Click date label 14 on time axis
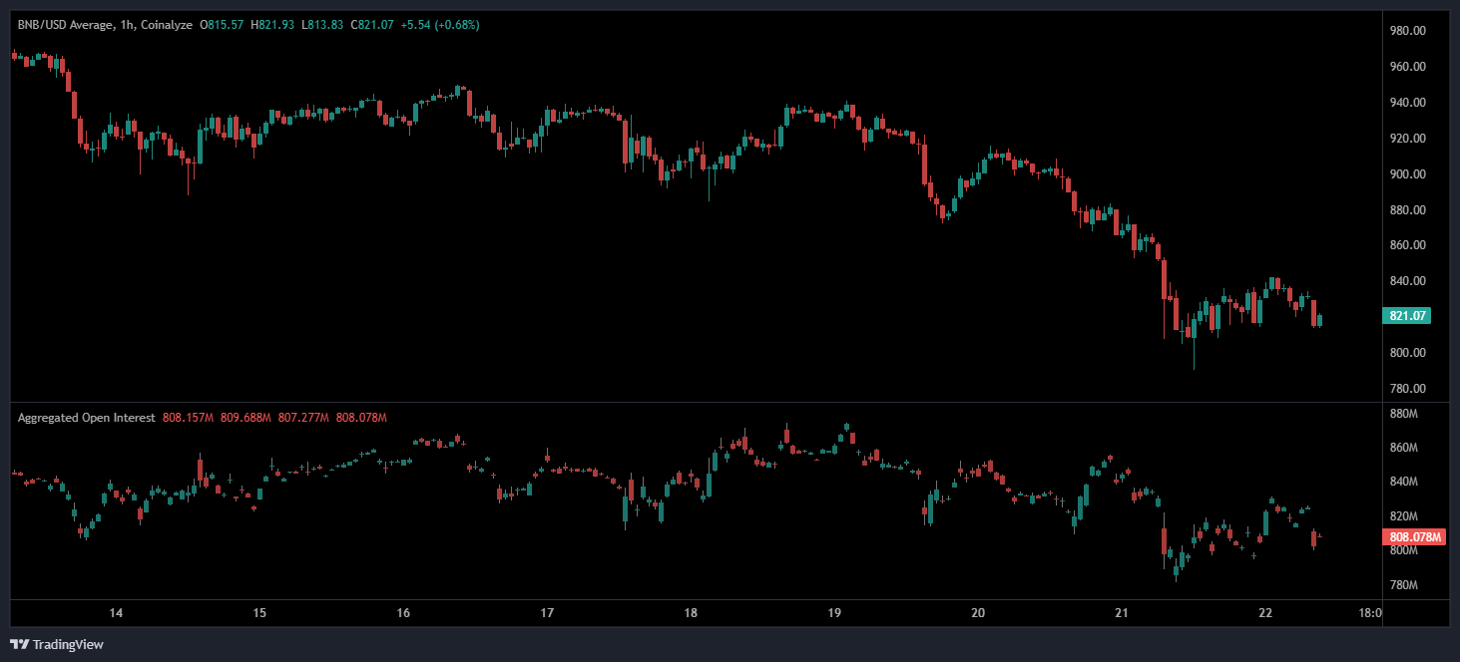The width and height of the screenshot is (1460, 662). pos(116,613)
